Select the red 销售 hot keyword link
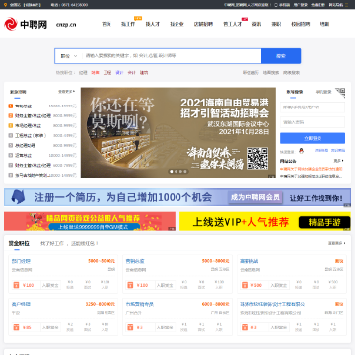This screenshot has height=355, width=355. pyautogui.click(x=95, y=73)
